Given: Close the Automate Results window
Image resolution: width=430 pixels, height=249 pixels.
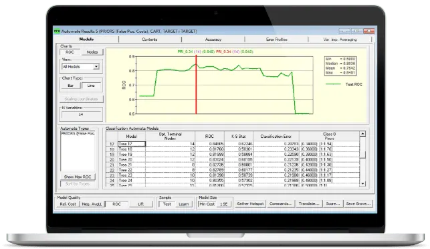Looking at the screenshot, I should (369, 31).
